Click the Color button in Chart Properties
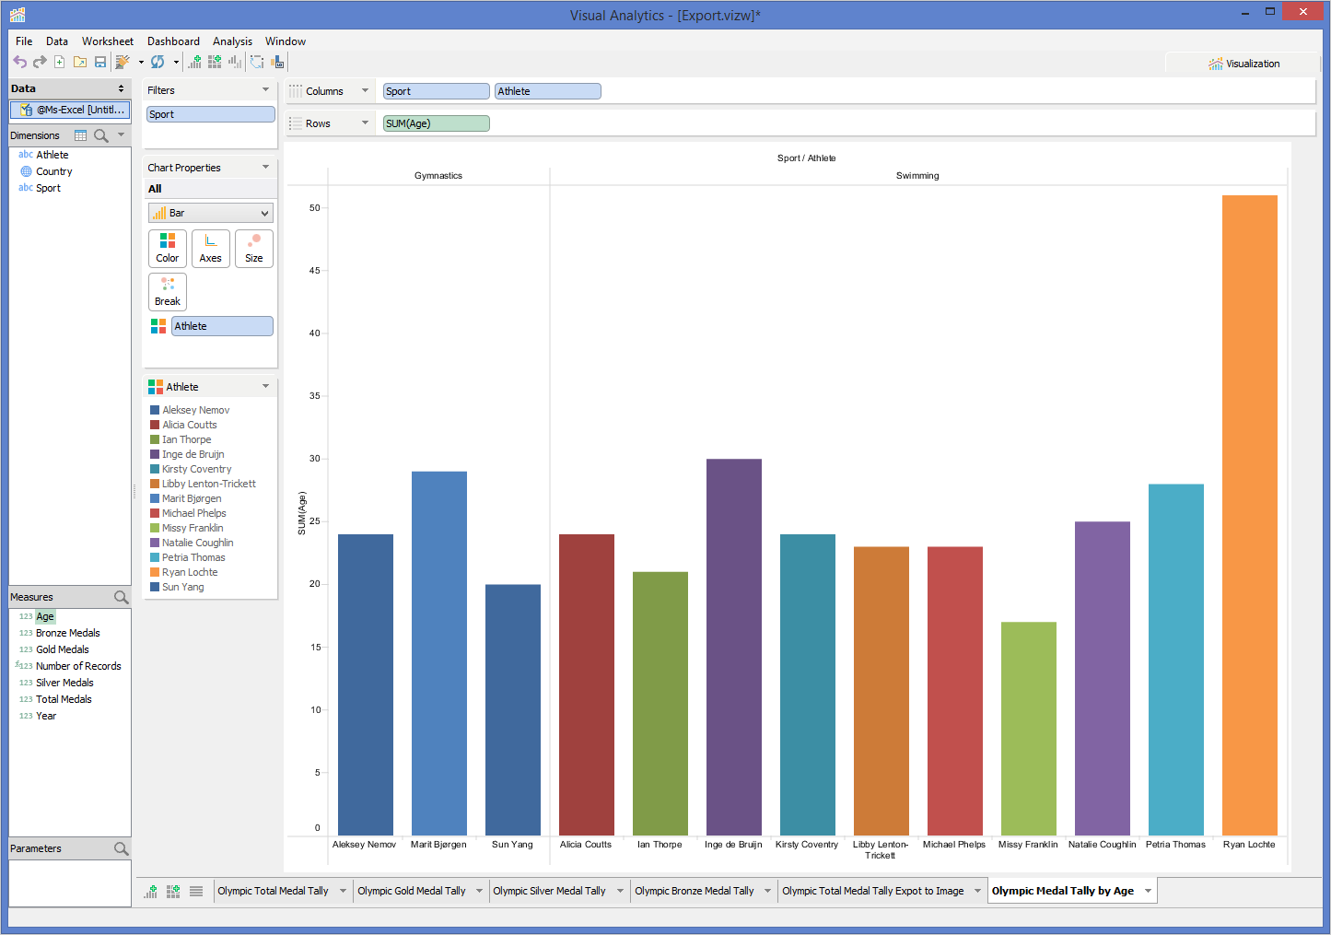This screenshot has width=1331, height=935. click(x=168, y=249)
